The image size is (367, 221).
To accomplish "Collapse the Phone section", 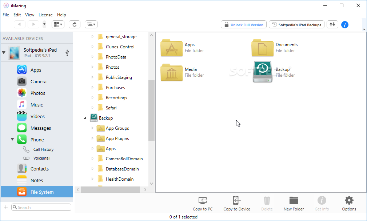I will (12, 139).
